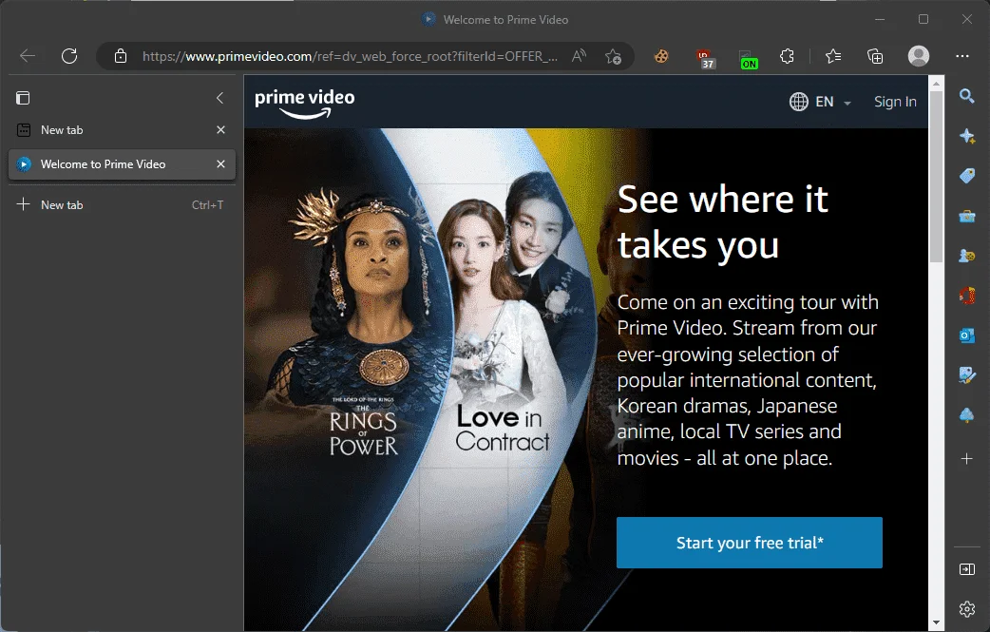This screenshot has height=632, width=990.
Task: Click the page scroll up arrow
Action: pyautogui.click(x=937, y=83)
